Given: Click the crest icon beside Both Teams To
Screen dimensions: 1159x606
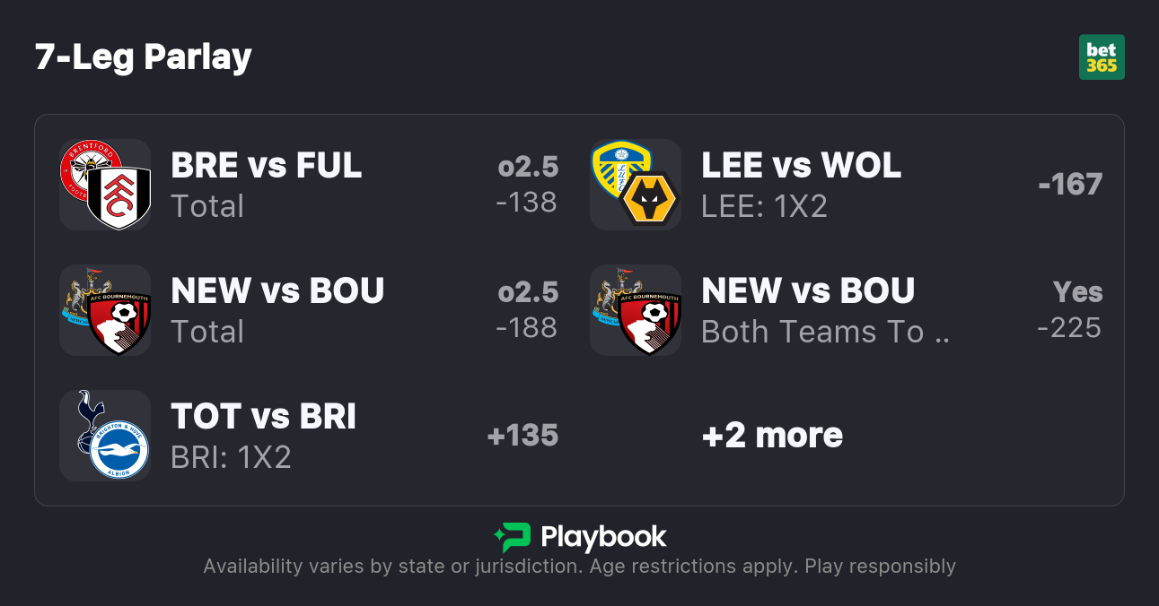Looking at the screenshot, I should (636, 310).
